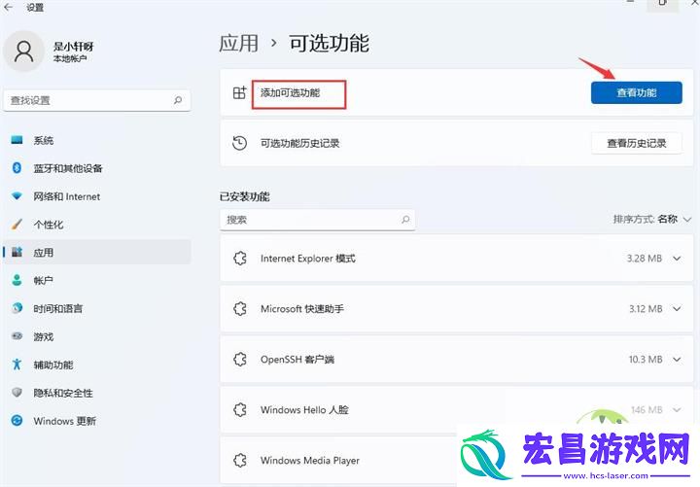The height and width of the screenshot is (487, 700).
Task: Click the Internet Explorer 模式 feature name
Action: coord(308,259)
